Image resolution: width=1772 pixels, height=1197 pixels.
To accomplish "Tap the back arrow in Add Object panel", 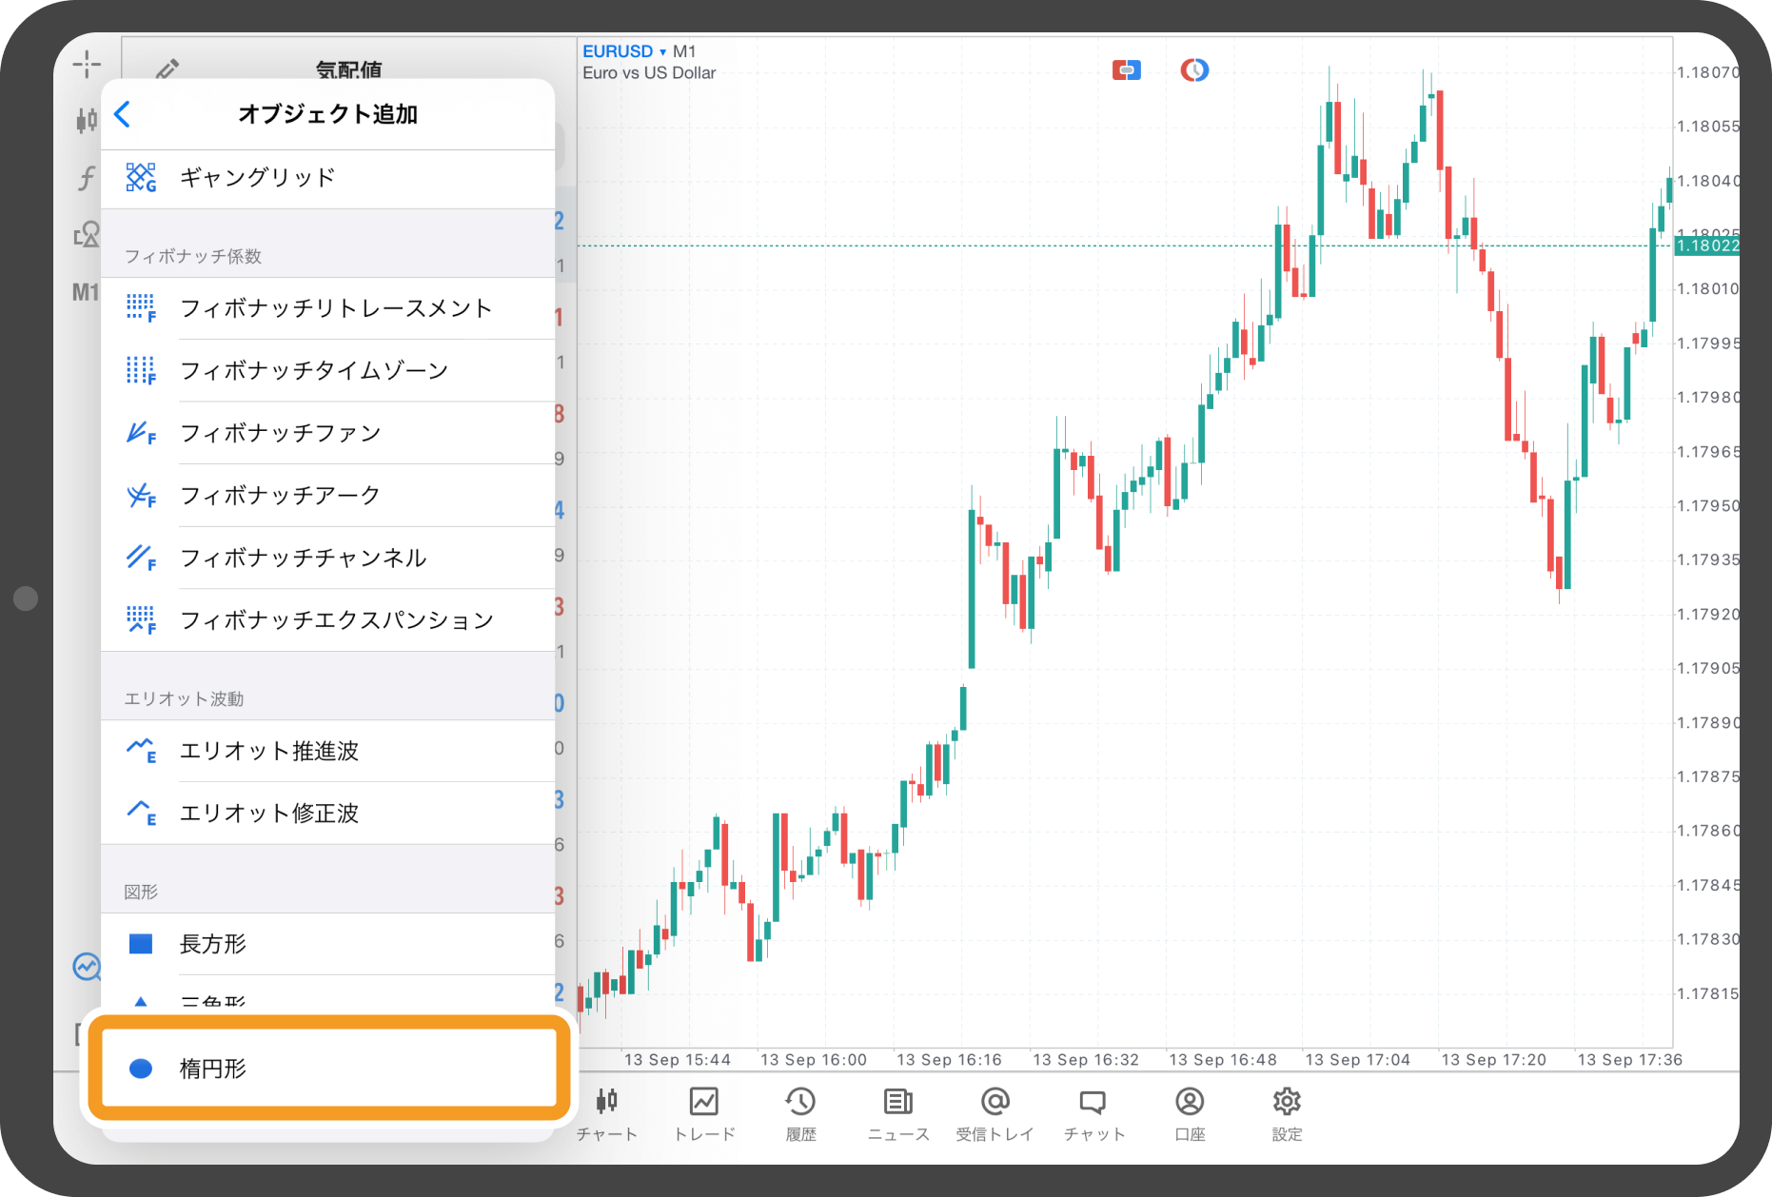I will pyautogui.click(x=123, y=114).
